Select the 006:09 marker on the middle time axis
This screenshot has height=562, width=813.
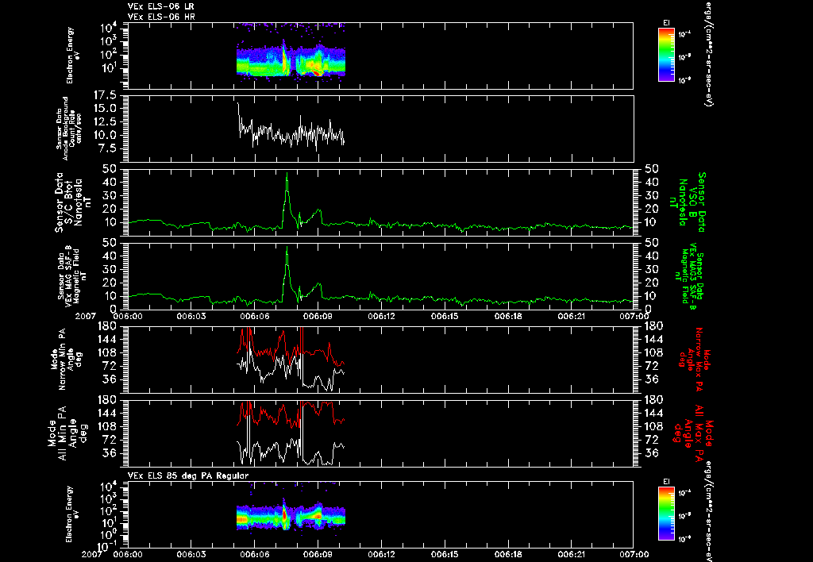click(x=318, y=316)
